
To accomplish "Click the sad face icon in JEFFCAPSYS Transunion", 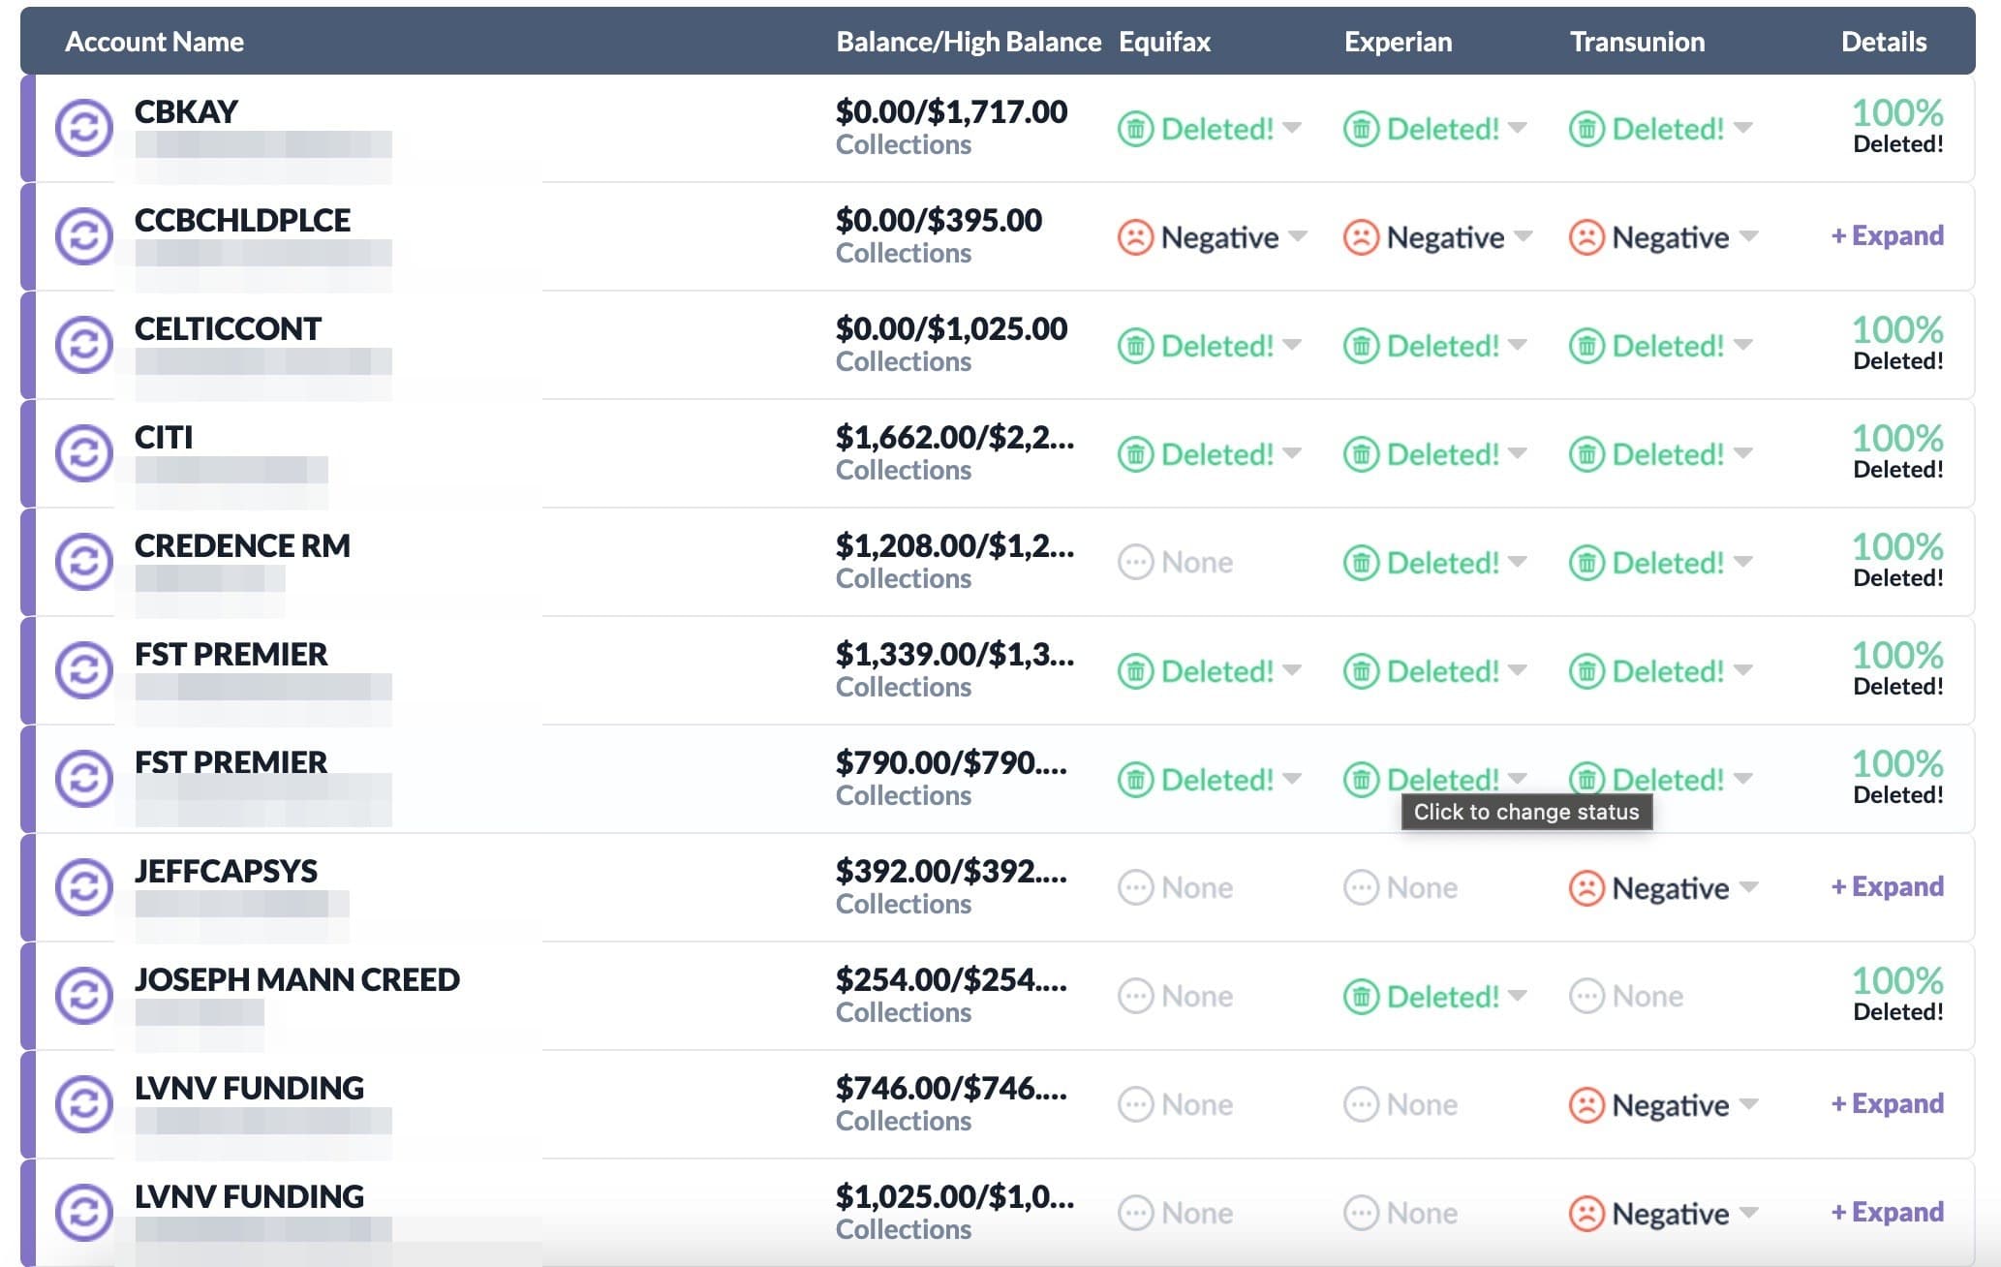I will (1586, 888).
